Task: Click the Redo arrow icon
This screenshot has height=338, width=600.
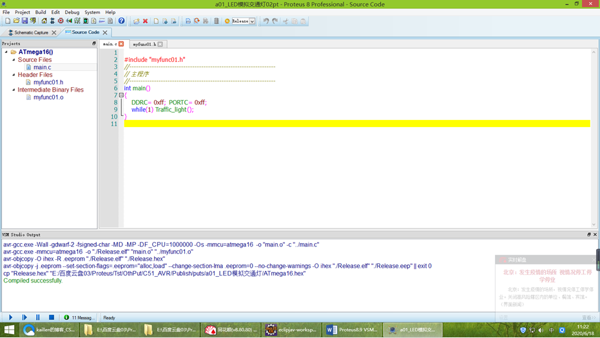Action: click(x=275, y=21)
